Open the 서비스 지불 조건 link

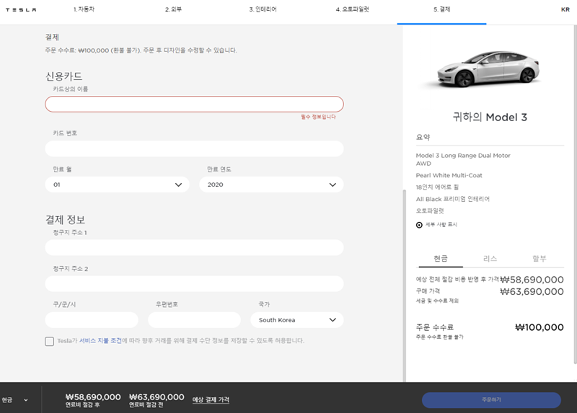(x=100, y=341)
